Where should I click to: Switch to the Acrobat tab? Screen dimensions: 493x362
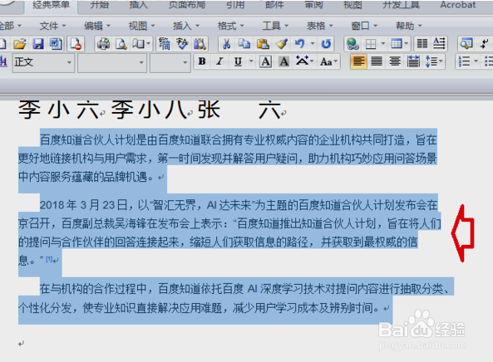point(458,5)
